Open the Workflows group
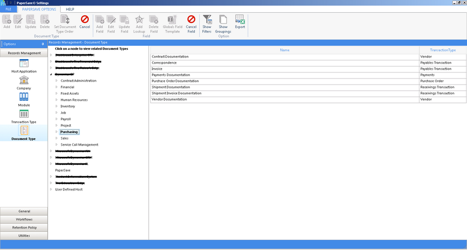The width and height of the screenshot is (467, 250). (24, 219)
